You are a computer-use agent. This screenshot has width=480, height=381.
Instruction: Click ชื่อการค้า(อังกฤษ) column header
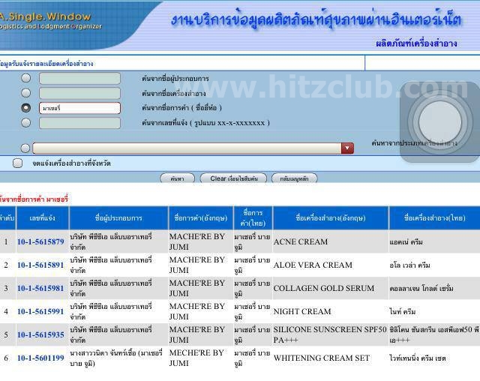[x=201, y=218]
